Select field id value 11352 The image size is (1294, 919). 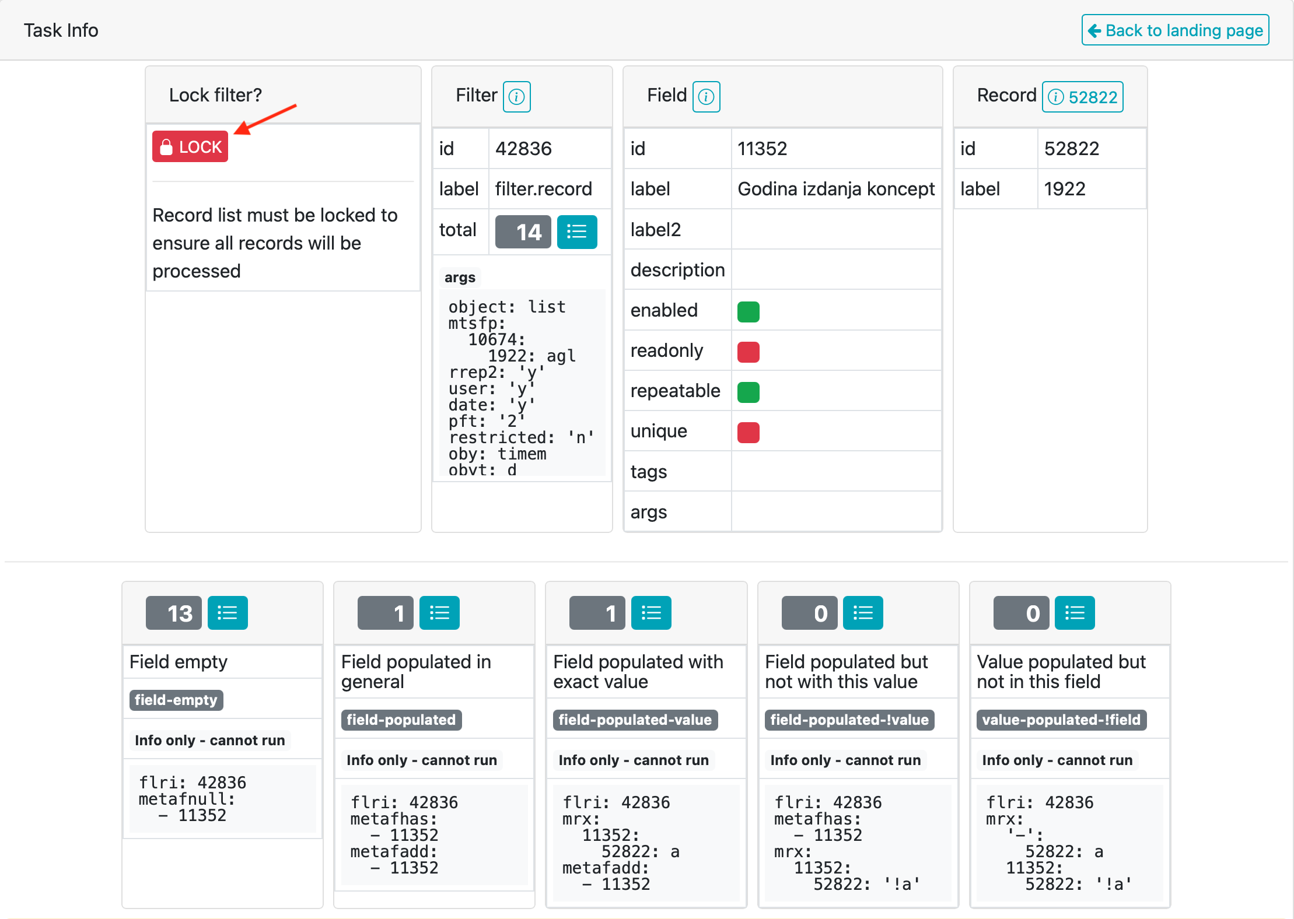point(763,149)
